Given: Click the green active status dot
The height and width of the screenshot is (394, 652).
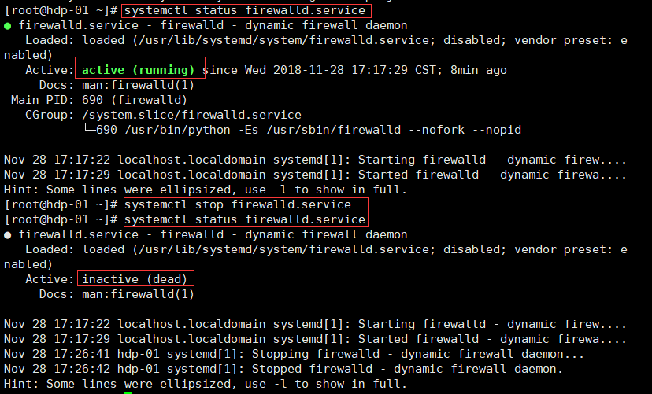Looking at the screenshot, I should tap(7, 26).
